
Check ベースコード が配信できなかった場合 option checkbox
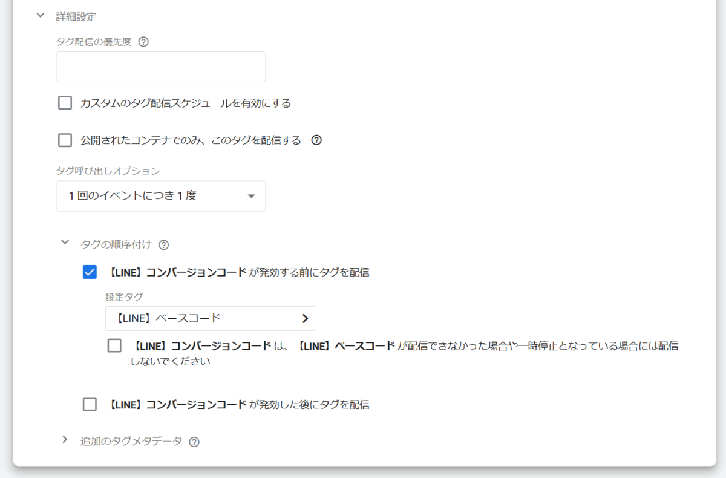click(114, 346)
